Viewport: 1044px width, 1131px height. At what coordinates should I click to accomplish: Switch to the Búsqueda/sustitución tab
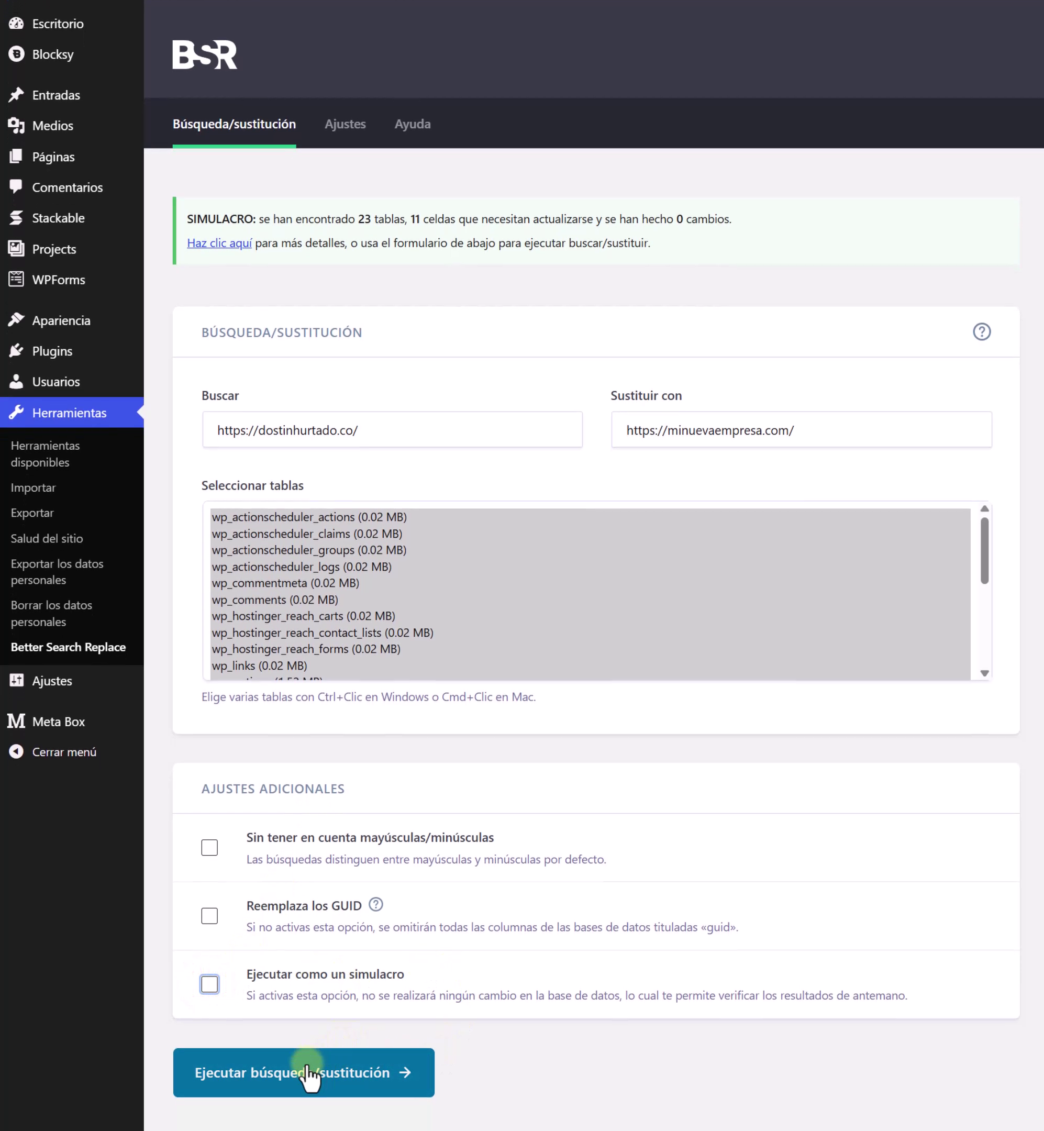234,124
